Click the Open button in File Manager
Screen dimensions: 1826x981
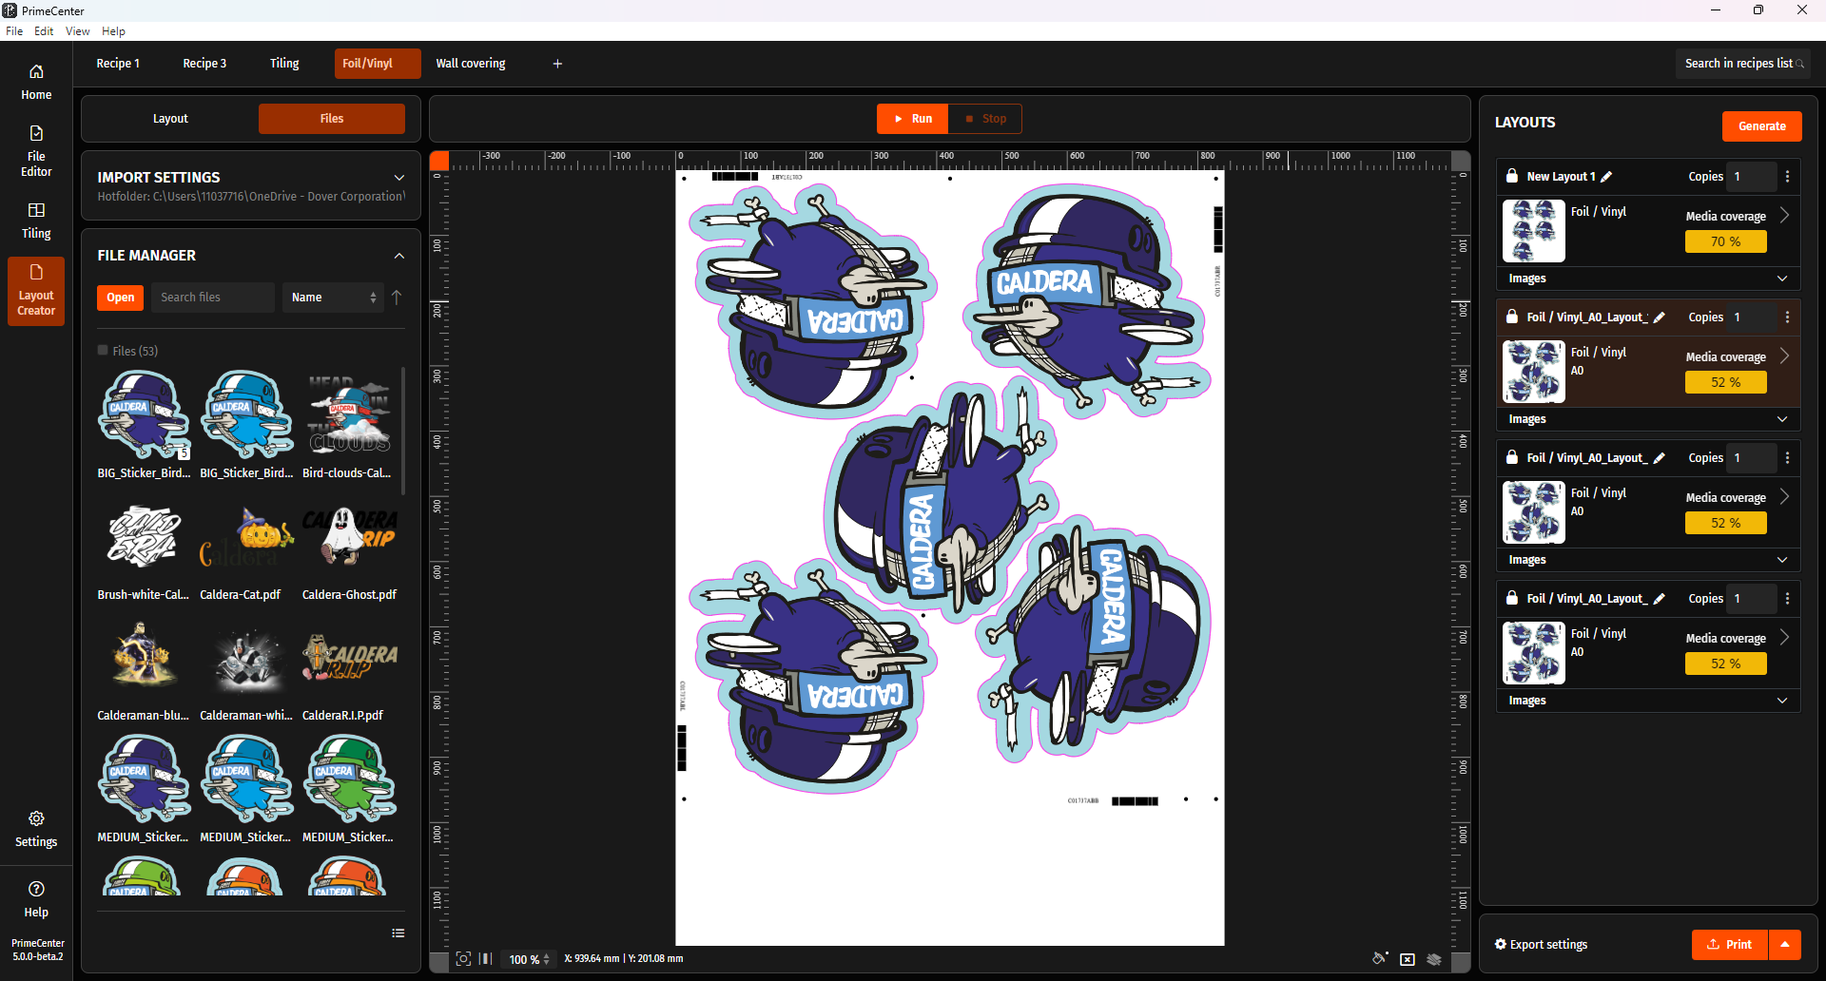pos(121,298)
